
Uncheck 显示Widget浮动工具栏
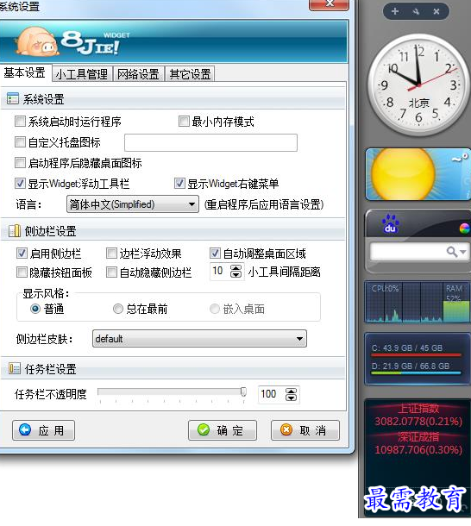coord(20,184)
